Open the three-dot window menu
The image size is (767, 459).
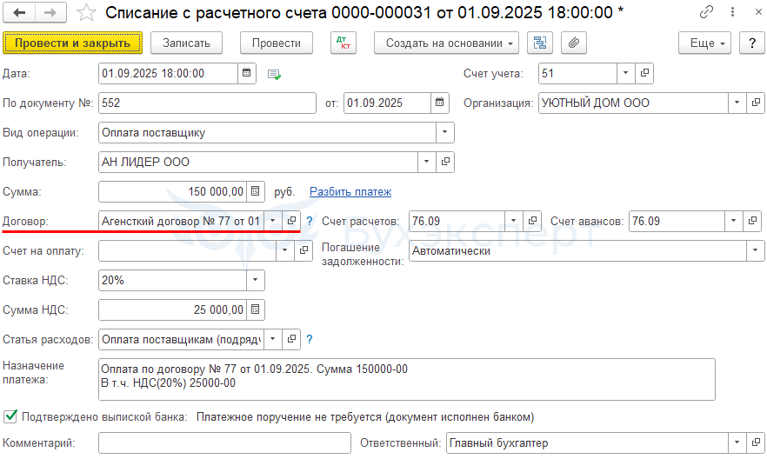[732, 12]
